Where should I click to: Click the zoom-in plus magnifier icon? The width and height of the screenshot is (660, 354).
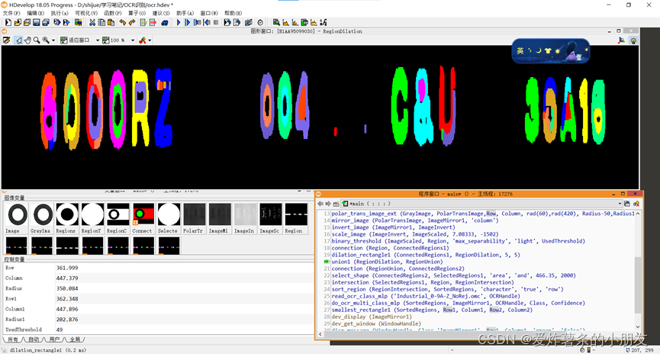click(x=46, y=40)
